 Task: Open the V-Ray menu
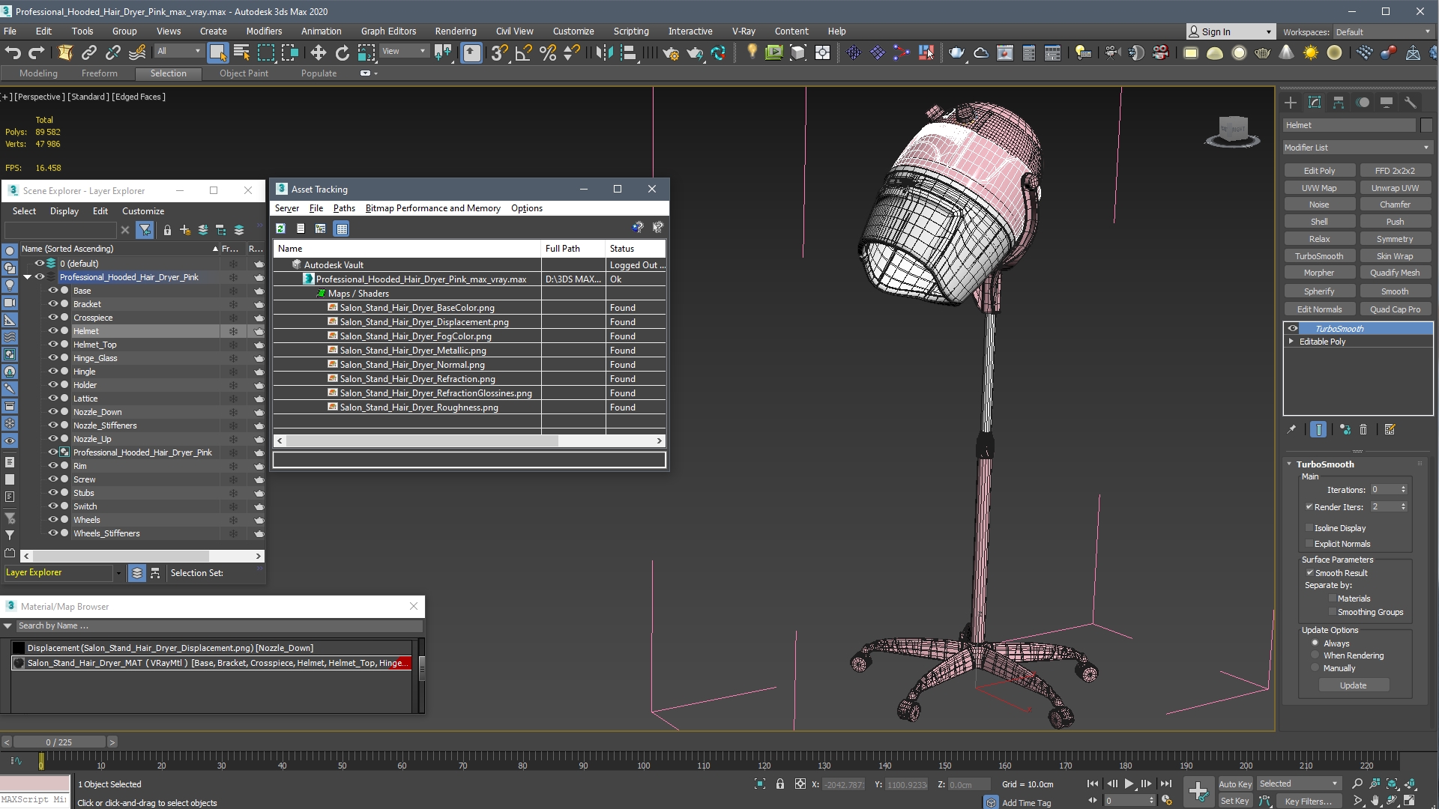tap(743, 31)
